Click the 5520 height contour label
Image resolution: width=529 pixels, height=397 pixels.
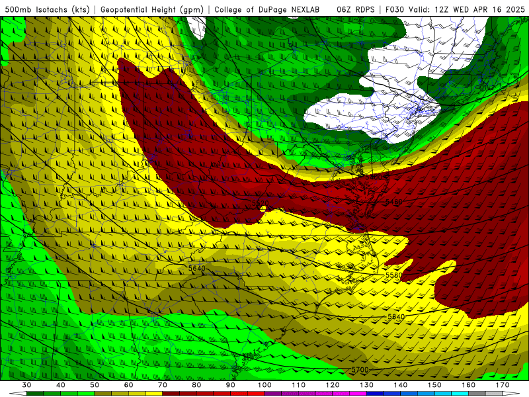click(260, 203)
